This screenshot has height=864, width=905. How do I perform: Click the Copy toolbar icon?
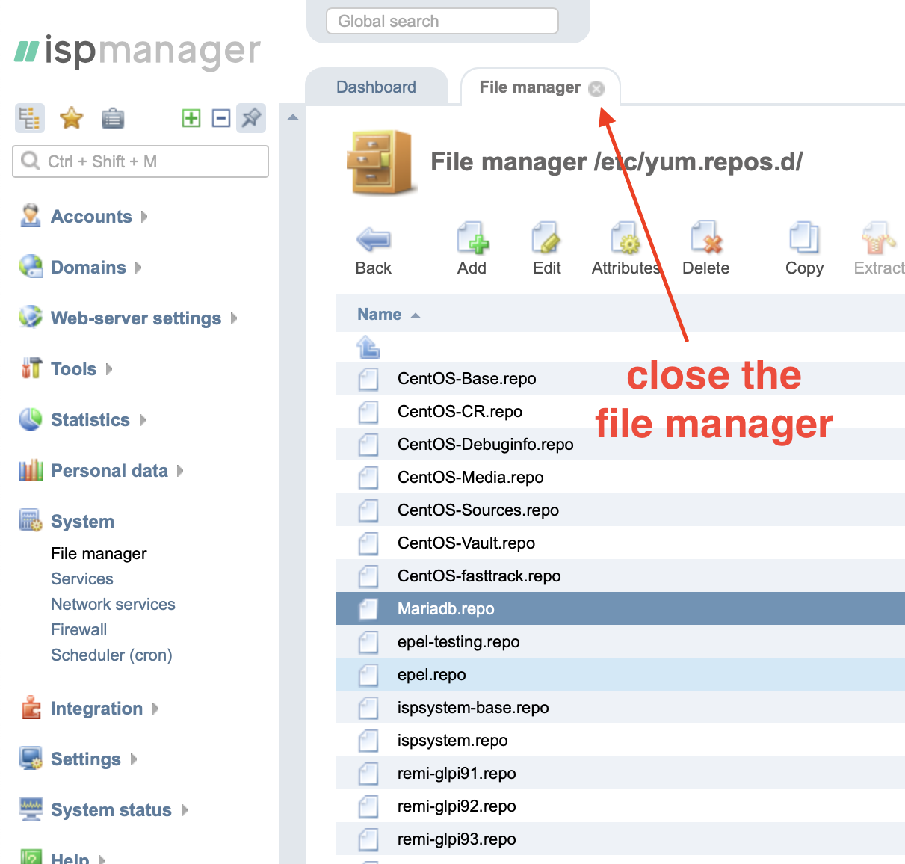tap(804, 238)
